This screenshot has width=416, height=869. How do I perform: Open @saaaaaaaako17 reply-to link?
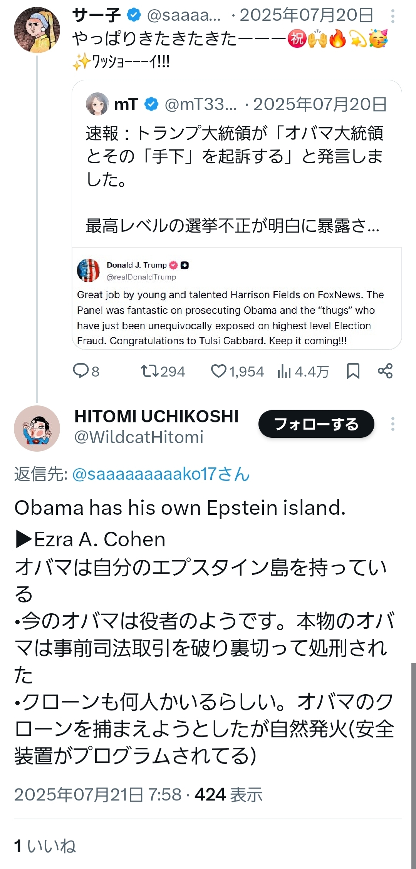point(161,474)
